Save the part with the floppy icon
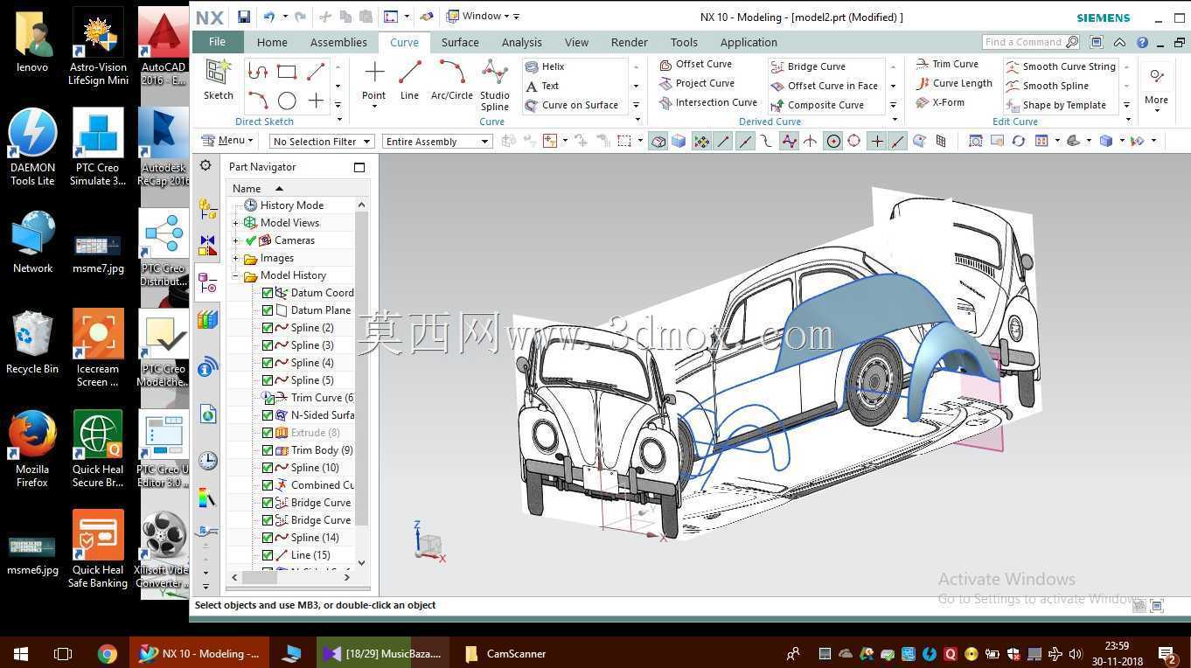 [x=244, y=17]
